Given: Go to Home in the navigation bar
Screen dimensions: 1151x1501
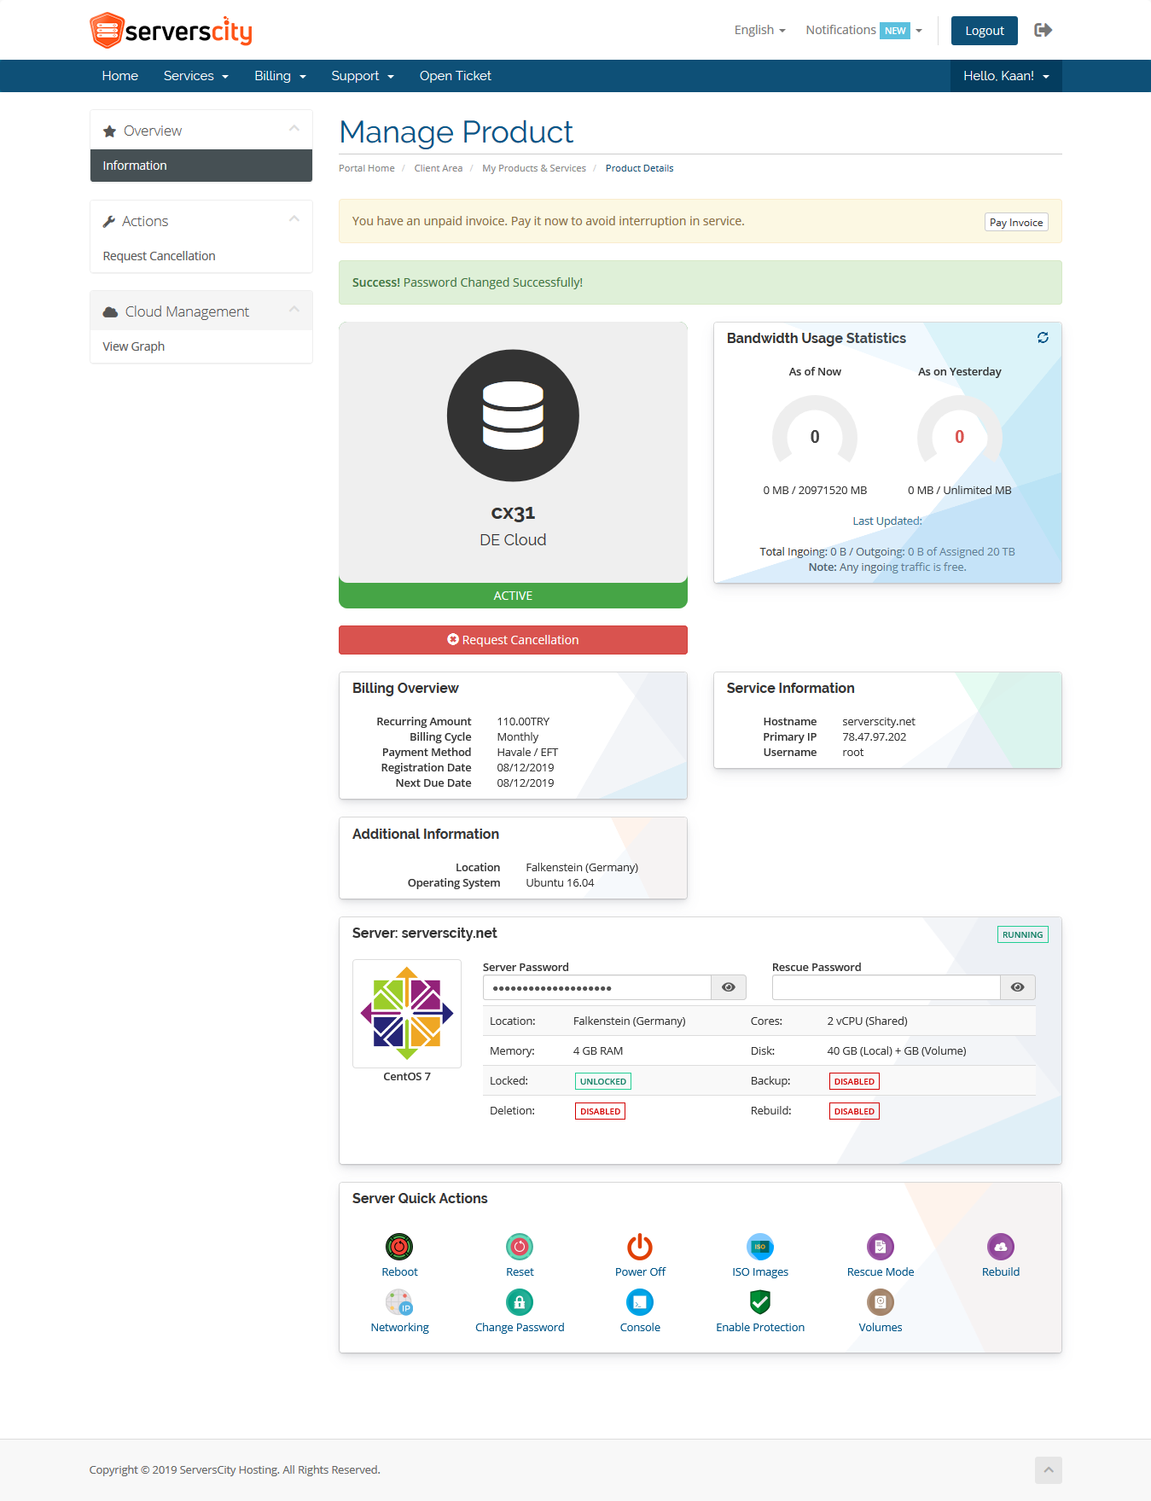Looking at the screenshot, I should (120, 76).
